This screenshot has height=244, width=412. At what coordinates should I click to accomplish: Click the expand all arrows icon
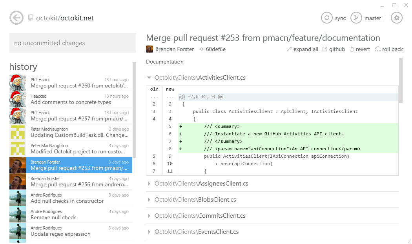coord(289,49)
